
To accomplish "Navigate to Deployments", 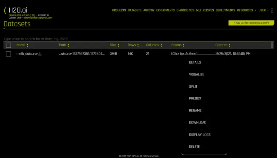I will tap(225, 10).
